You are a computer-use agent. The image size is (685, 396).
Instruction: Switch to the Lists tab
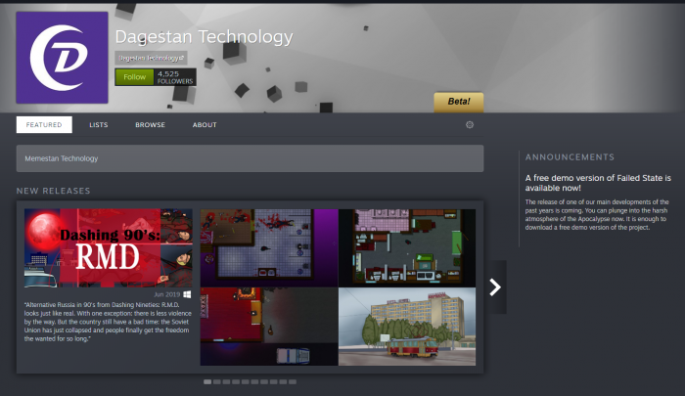tap(98, 125)
